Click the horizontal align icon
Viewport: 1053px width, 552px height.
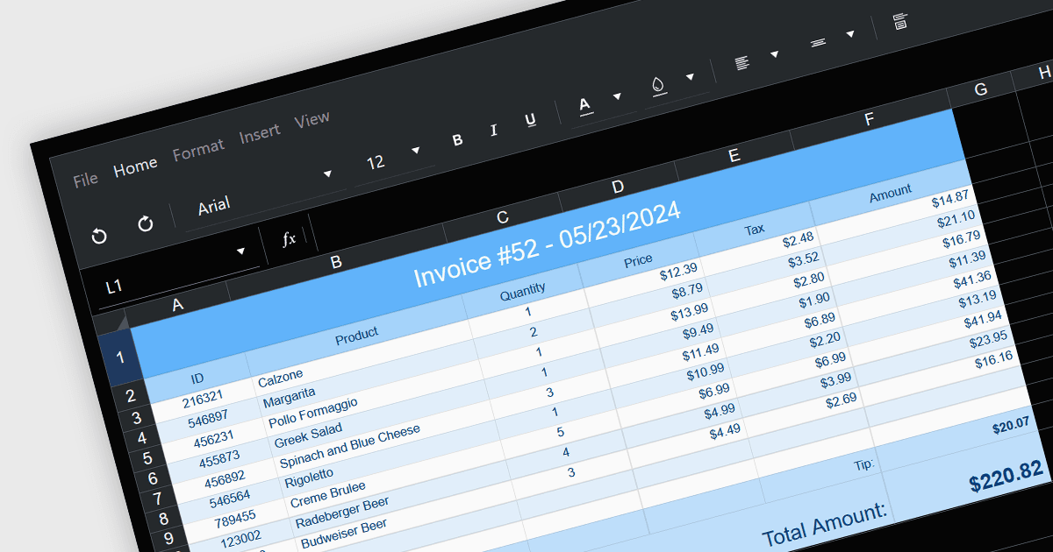[741, 63]
